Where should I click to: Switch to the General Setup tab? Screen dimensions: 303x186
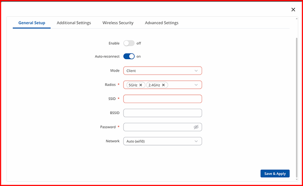click(32, 23)
